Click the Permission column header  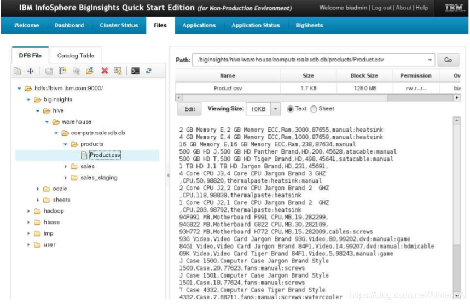(x=416, y=76)
